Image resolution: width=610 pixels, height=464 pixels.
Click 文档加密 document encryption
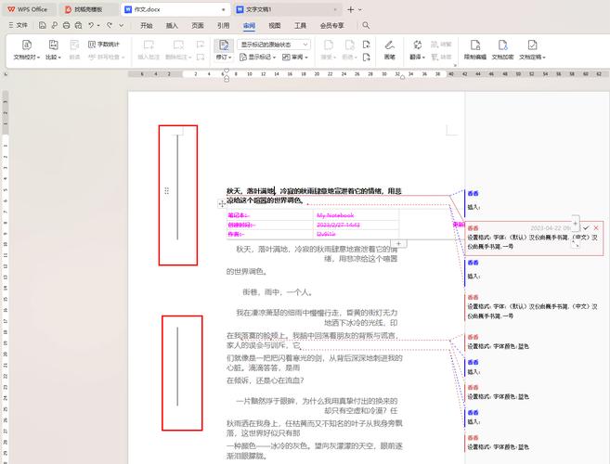coord(502,50)
